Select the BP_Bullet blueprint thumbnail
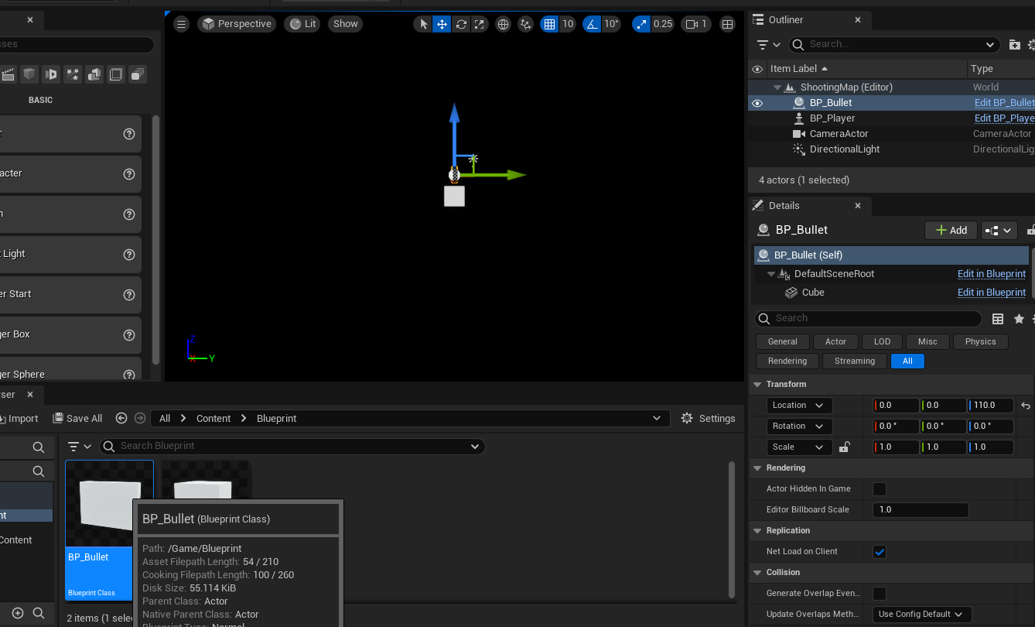1035x627 pixels. click(109, 530)
